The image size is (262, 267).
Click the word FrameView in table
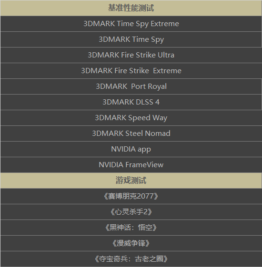click(144, 165)
